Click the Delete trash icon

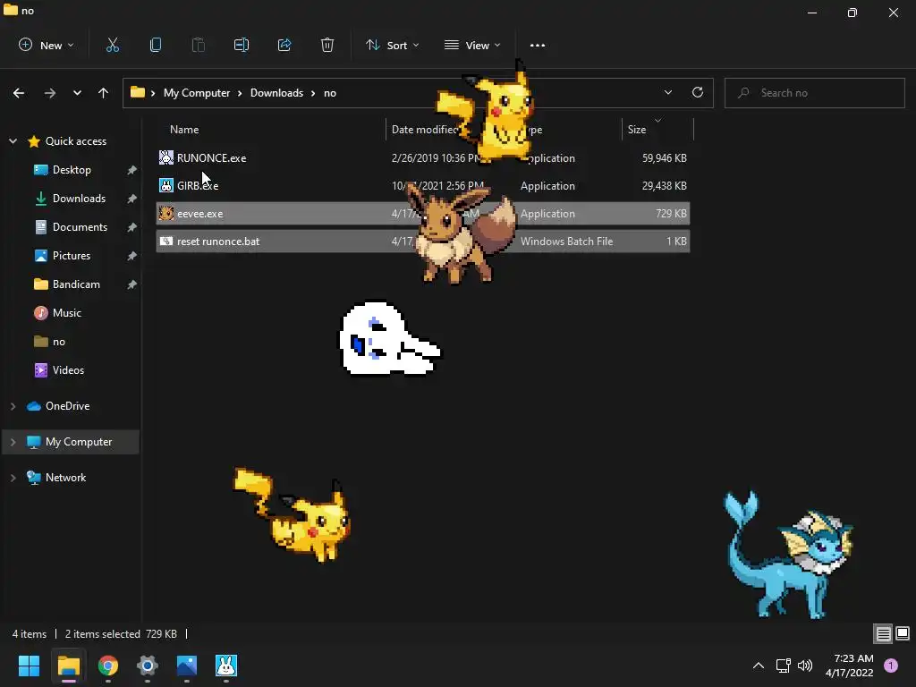click(327, 45)
